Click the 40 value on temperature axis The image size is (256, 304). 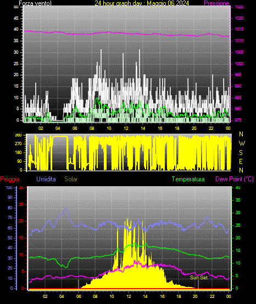(x=238, y=187)
